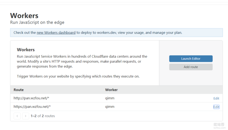The width and height of the screenshot is (228, 130).
Task: Click the large Workers page heading
Action: (x=24, y=16)
